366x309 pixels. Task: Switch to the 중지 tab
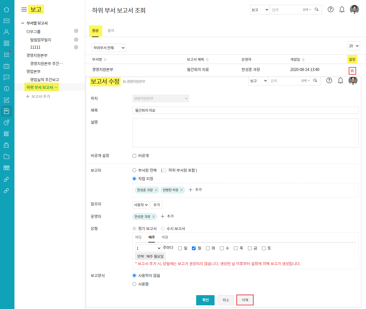point(111,31)
